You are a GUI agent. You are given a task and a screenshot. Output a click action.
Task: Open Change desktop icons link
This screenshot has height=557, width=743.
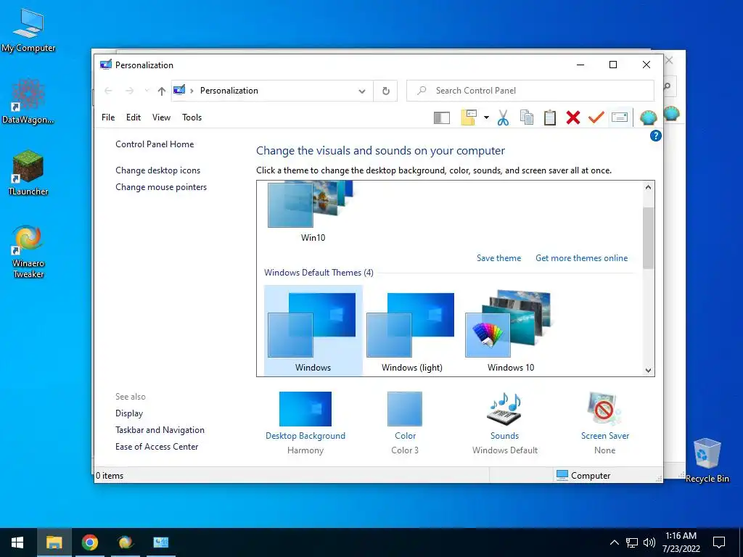tap(157, 170)
